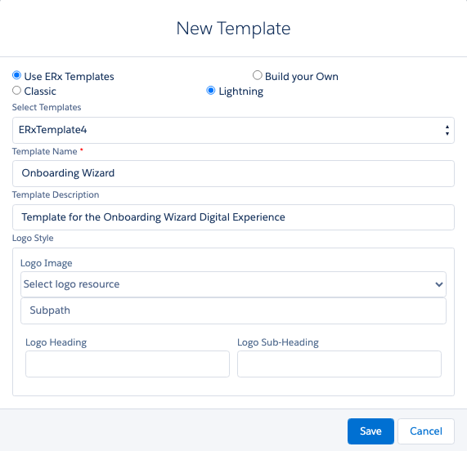Click the Logo Sub-Heading text box
The height and width of the screenshot is (451, 467).
point(339,364)
